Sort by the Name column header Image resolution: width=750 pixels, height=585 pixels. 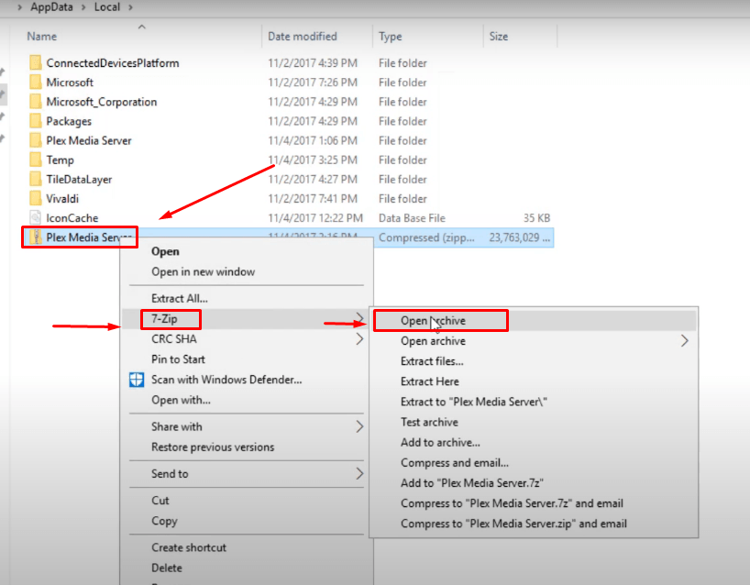pyautogui.click(x=41, y=37)
